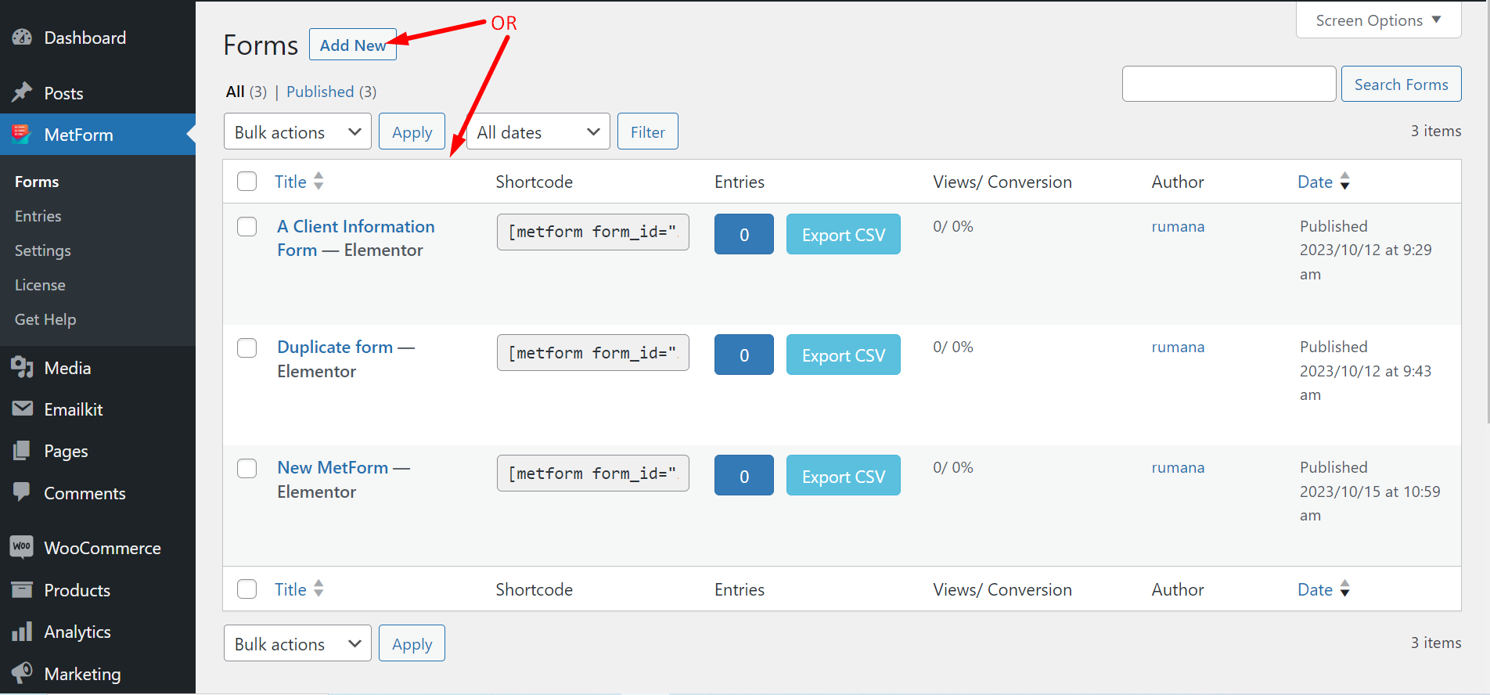Check the Duplicate form row checkbox
Screen dimensions: 1490x695
247,347
